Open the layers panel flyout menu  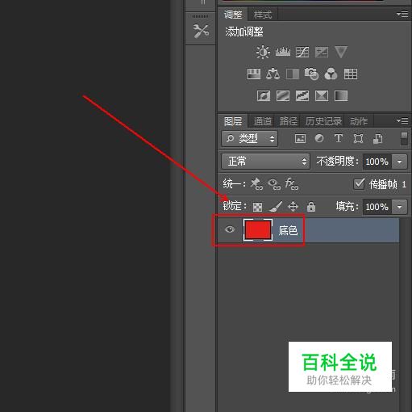point(402,120)
